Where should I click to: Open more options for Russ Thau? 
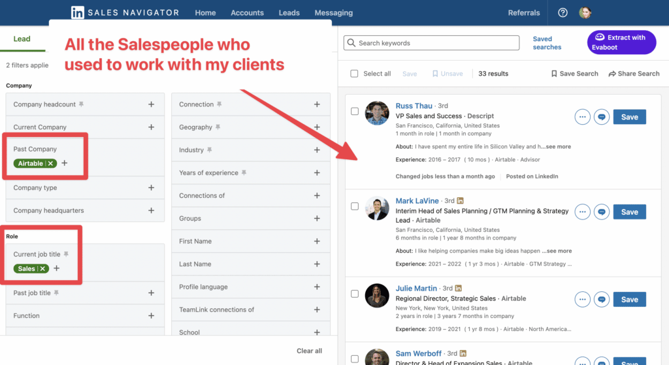582,117
